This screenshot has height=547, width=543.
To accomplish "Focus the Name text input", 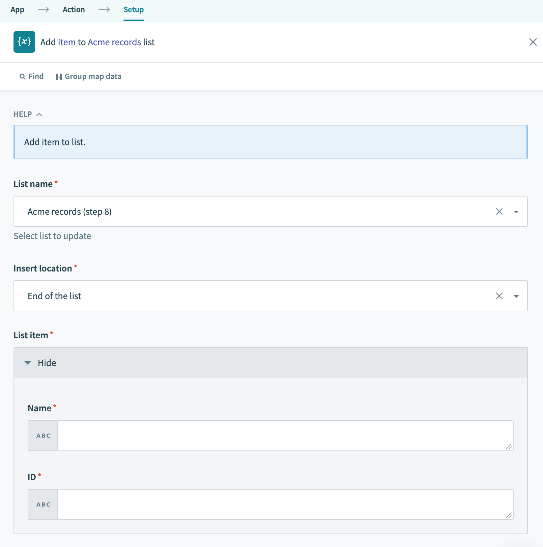I will coord(280,436).
